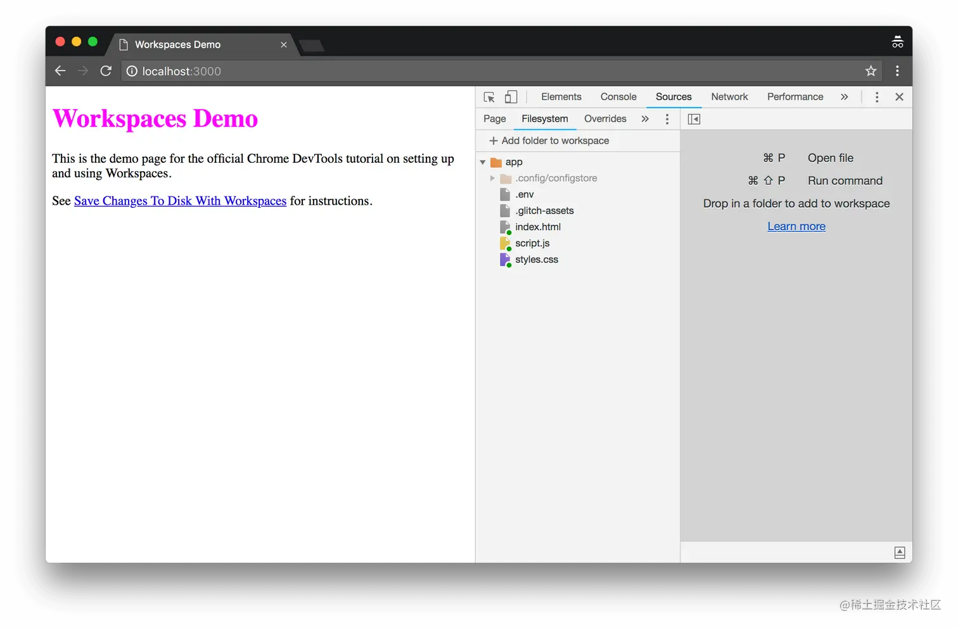Open the DevTools customize menu
The height and width of the screenshot is (628, 958).
(x=877, y=97)
